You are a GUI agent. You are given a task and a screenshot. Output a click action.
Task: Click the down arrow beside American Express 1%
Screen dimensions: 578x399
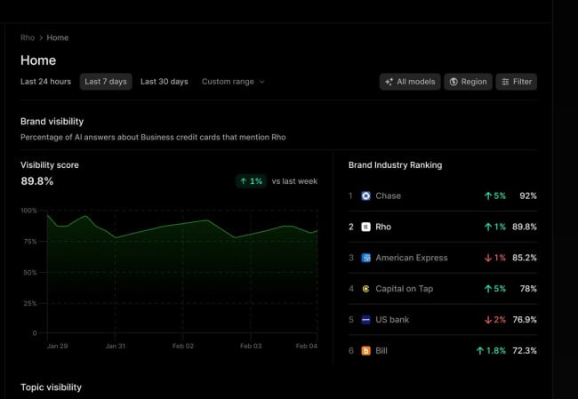[x=488, y=258]
